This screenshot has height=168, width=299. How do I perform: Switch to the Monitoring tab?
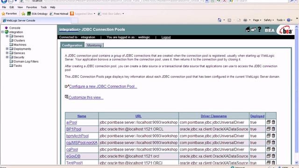point(94,45)
